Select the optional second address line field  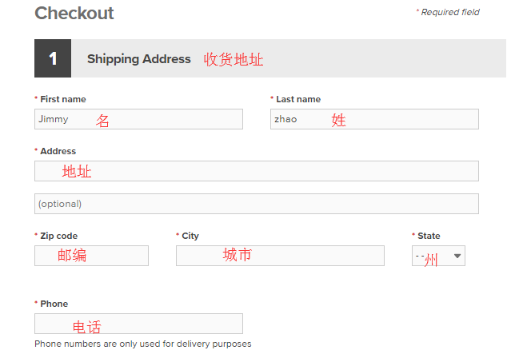click(256, 204)
